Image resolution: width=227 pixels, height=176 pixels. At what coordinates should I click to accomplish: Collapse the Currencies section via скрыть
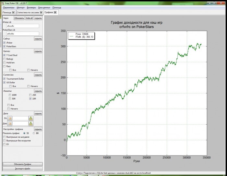(x=38, y=75)
